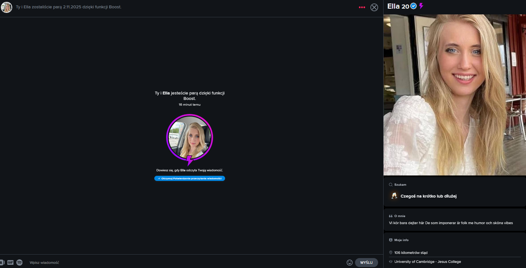
Task: Click the bio text starting "Vi kör bara dejter"
Action: [451, 223]
